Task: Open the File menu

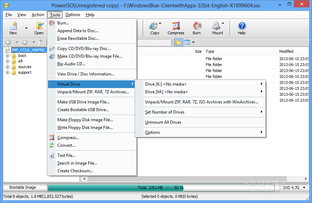Action: click(x=9, y=15)
